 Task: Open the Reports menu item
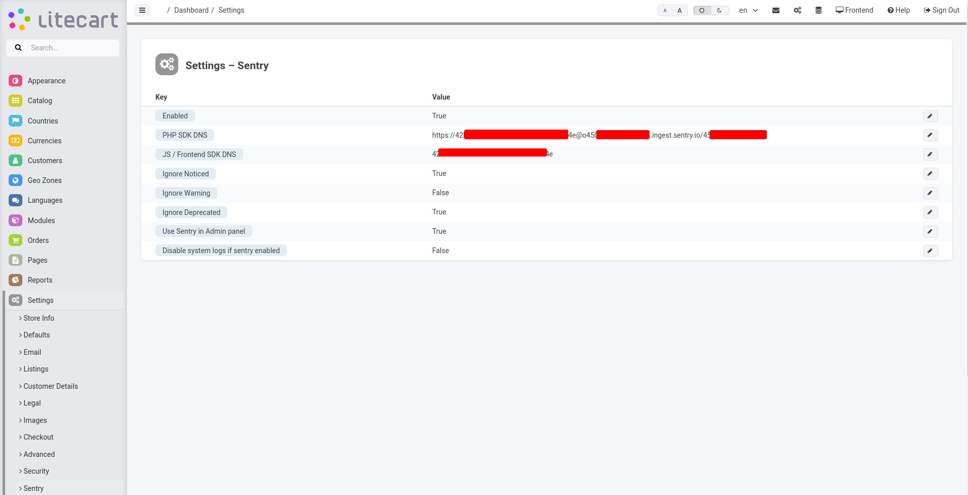pyautogui.click(x=40, y=280)
